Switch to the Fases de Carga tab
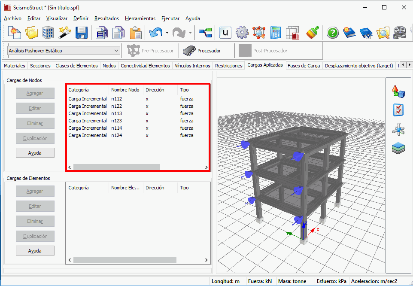The width and height of the screenshot is (413, 286). pos(304,66)
